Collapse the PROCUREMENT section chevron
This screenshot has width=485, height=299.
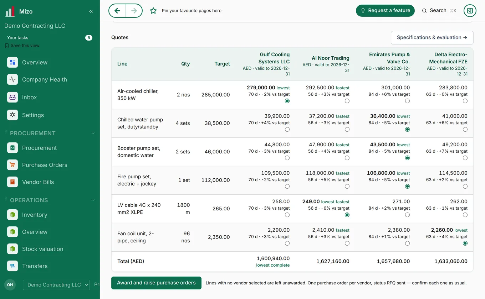tap(93, 133)
